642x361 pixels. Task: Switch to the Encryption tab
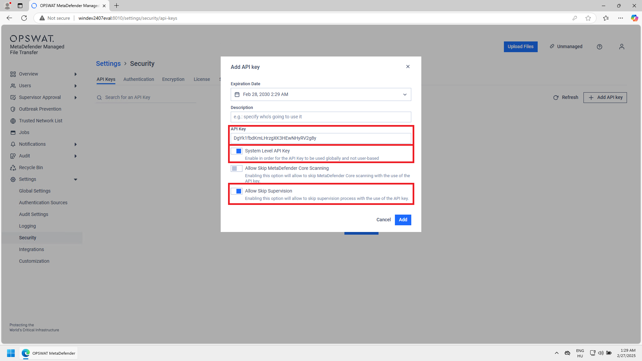[173, 79]
